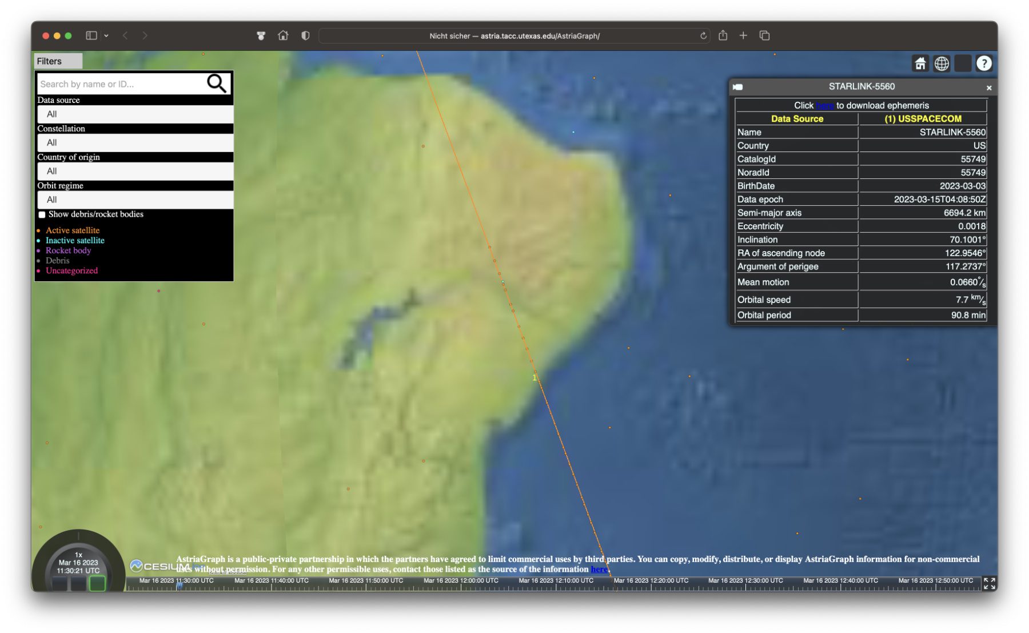Click the (1) USSPACECOM header cell

(923, 119)
